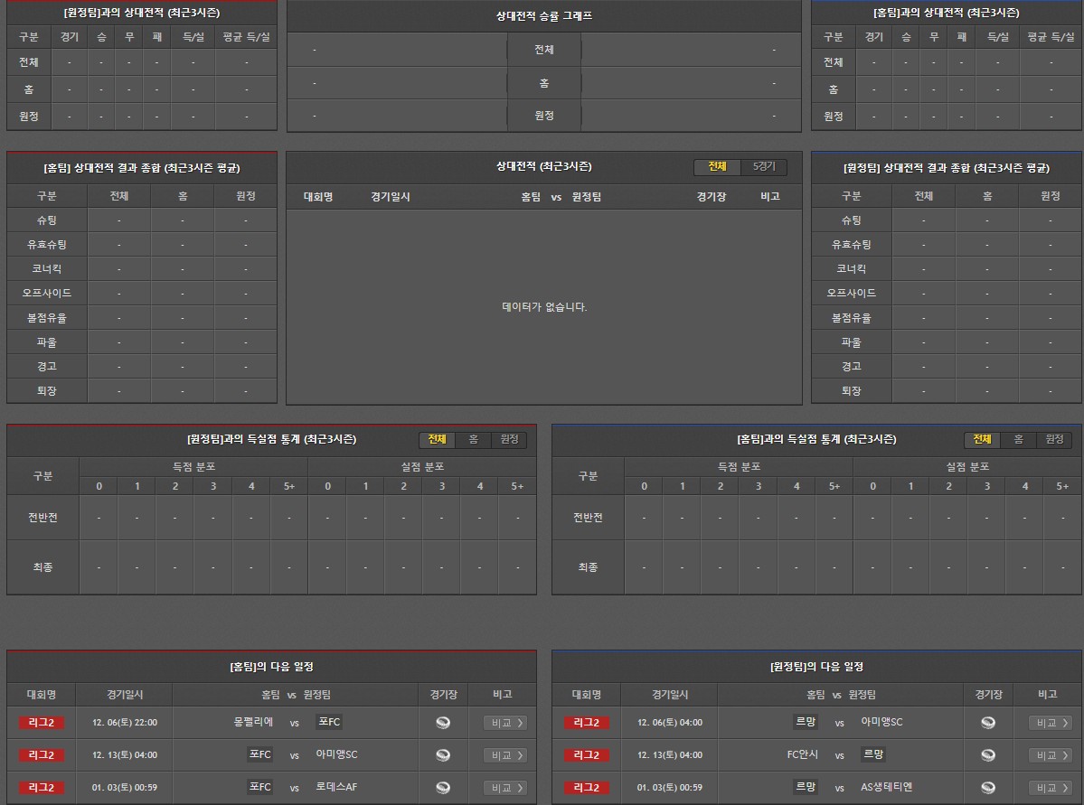
Task: Click stadium icon for 포FC vs 아미앵SC match
Action: click(443, 755)
